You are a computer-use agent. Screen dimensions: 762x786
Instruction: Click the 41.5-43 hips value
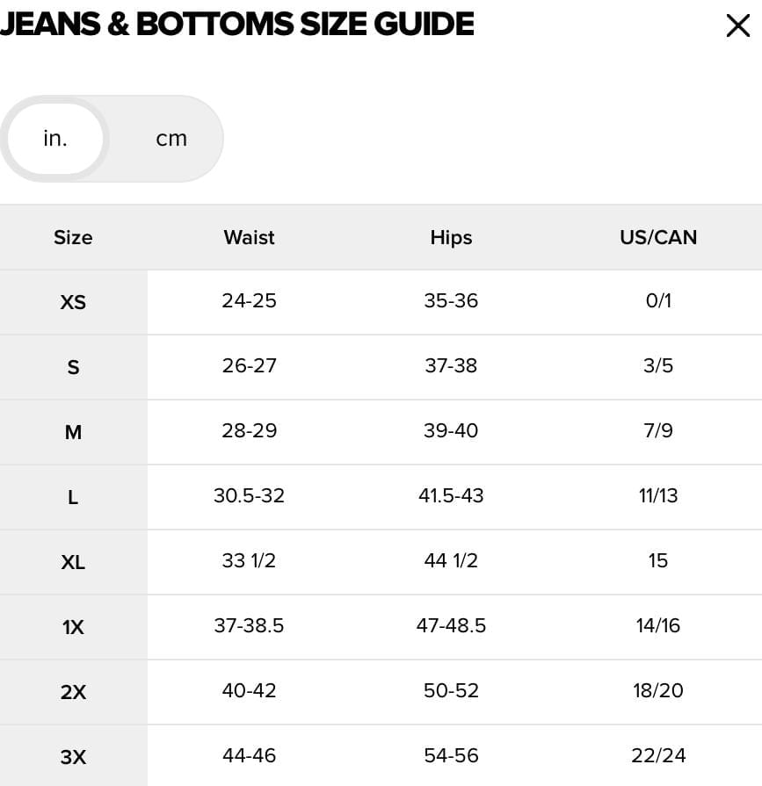point(451,496)
